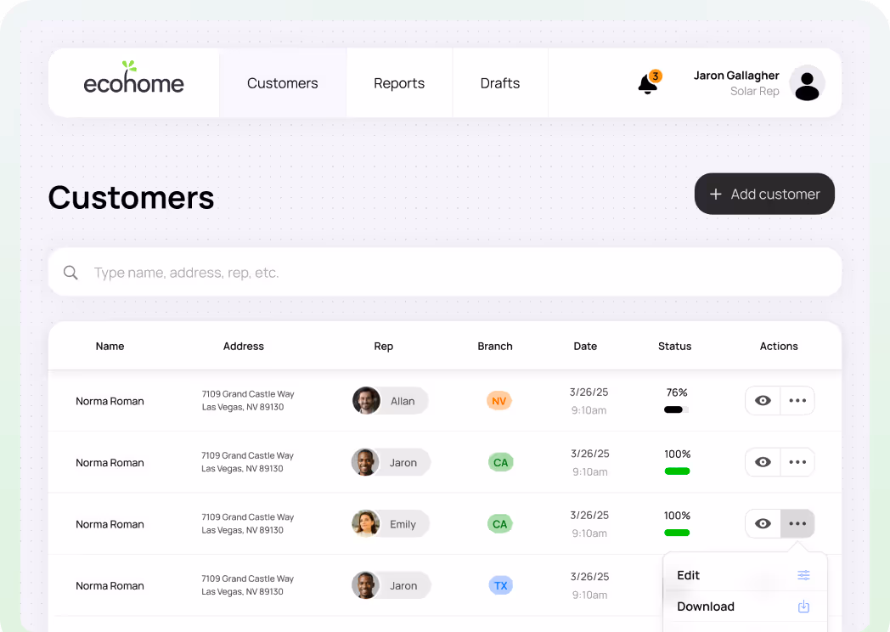Sort by the Status column header

click(x=674, y=346)
